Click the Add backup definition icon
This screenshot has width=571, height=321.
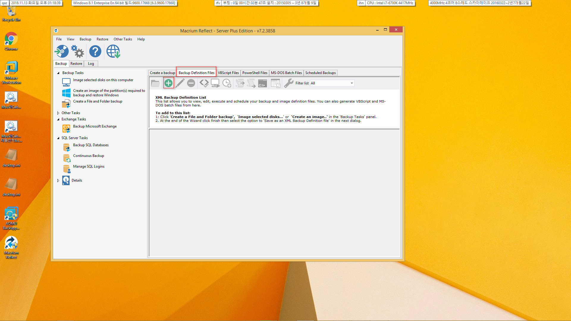click(x=168, y=83)
